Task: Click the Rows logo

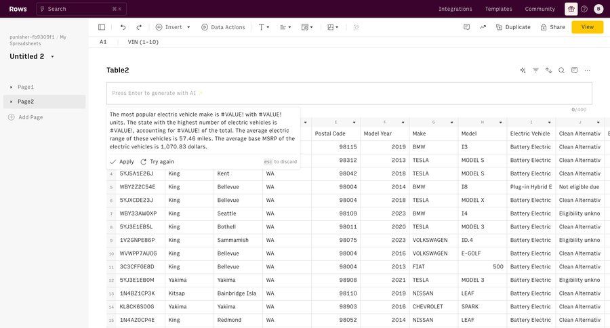Action: point(18,9)
